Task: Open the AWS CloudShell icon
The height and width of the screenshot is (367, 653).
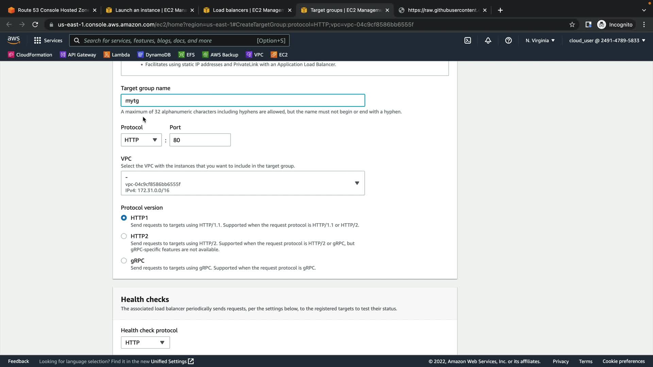Action: pyautogui.click(x=468, y=40)
